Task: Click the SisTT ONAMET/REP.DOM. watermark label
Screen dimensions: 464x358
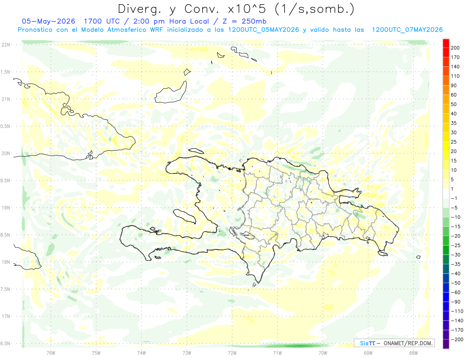Action: (394, 343)
